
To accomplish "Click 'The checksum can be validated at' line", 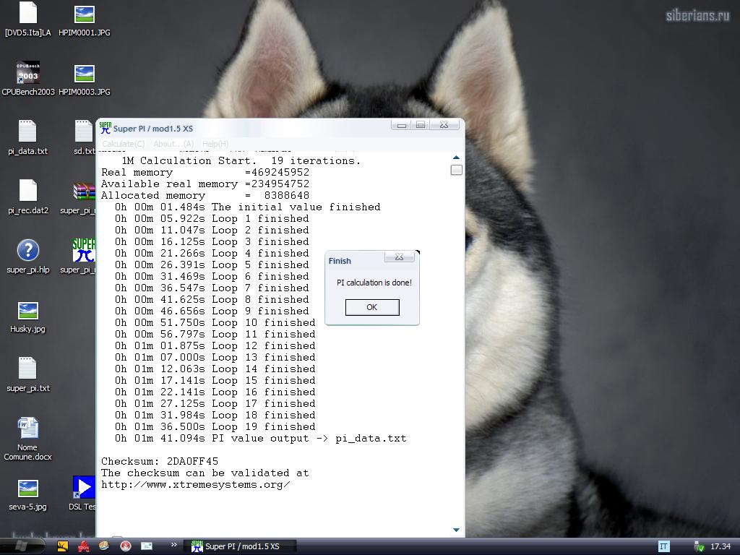I will coord(205,473).
